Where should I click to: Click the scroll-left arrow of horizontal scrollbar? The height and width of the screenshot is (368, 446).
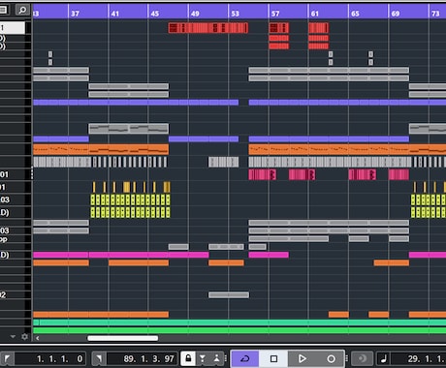coord(38,338)
